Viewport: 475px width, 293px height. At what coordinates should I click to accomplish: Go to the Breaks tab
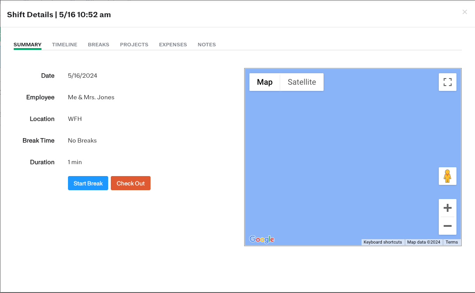98,45
